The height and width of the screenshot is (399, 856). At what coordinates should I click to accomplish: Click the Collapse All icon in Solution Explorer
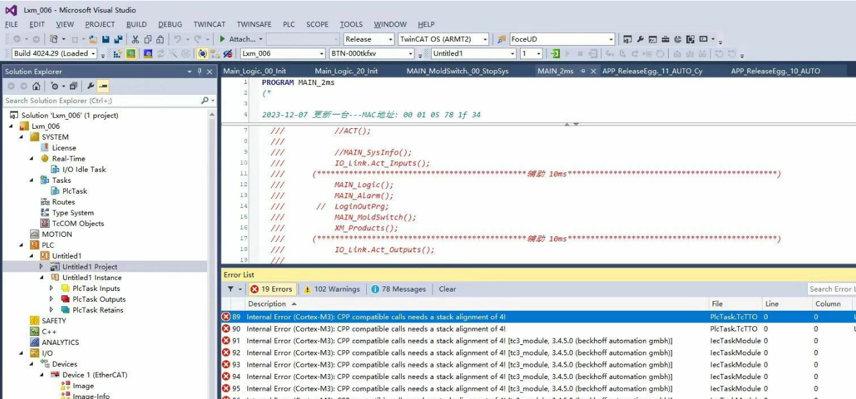[73, 86]
